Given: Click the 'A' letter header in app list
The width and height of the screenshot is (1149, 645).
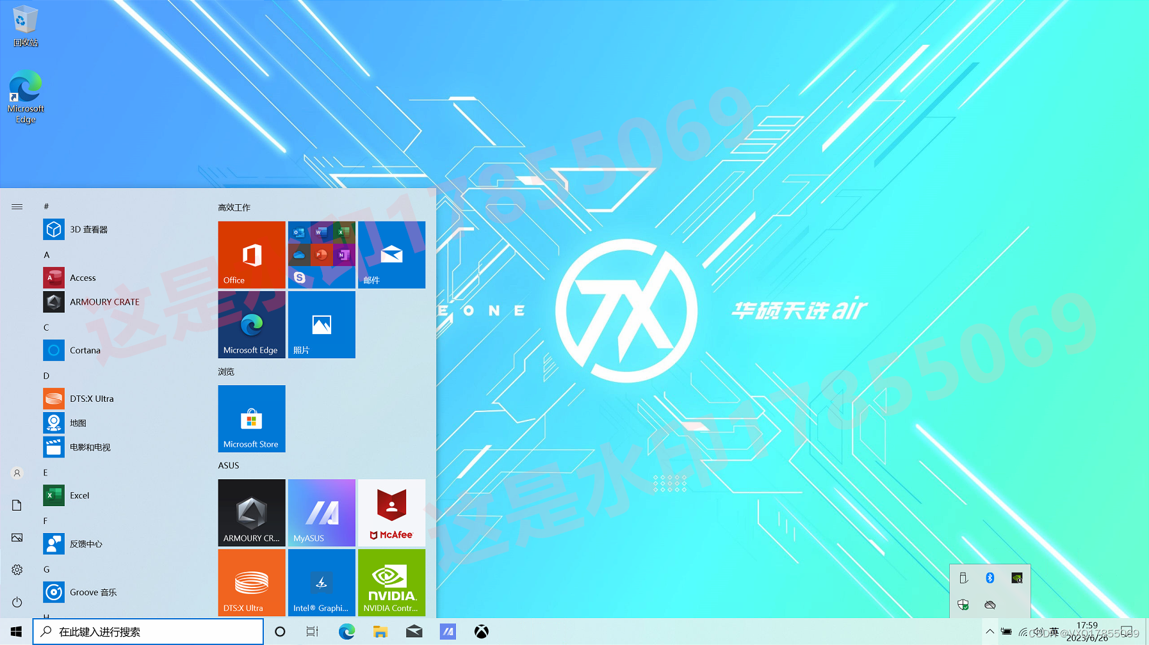Looking at the screenshot, I should pyautogui.click(x=46, y=255).
